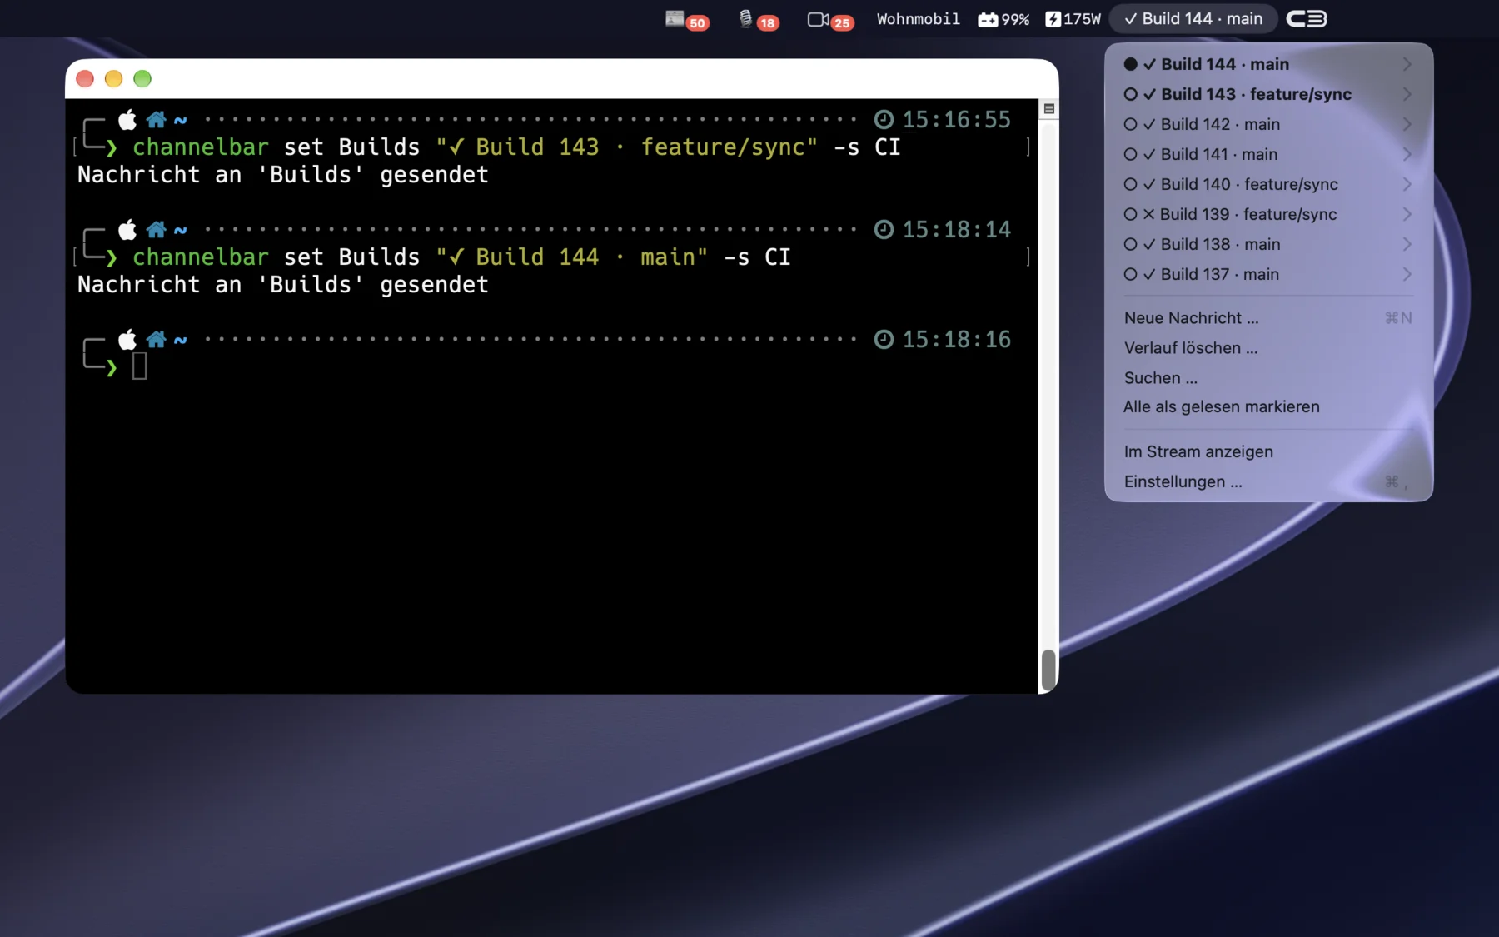Image resolution: width=1499 pixels, height=937 pixels.
Task: Toggle read circle on failed Build 139
Action: point(1130,214)
